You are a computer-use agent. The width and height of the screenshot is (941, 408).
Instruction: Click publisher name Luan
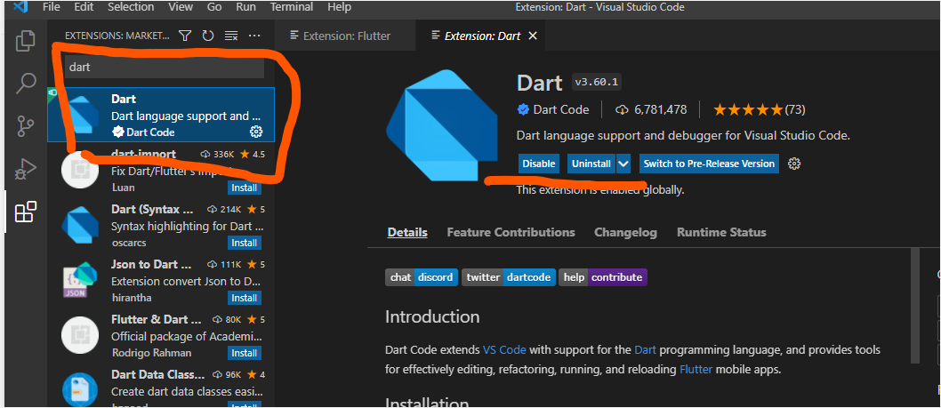(123, 188)
